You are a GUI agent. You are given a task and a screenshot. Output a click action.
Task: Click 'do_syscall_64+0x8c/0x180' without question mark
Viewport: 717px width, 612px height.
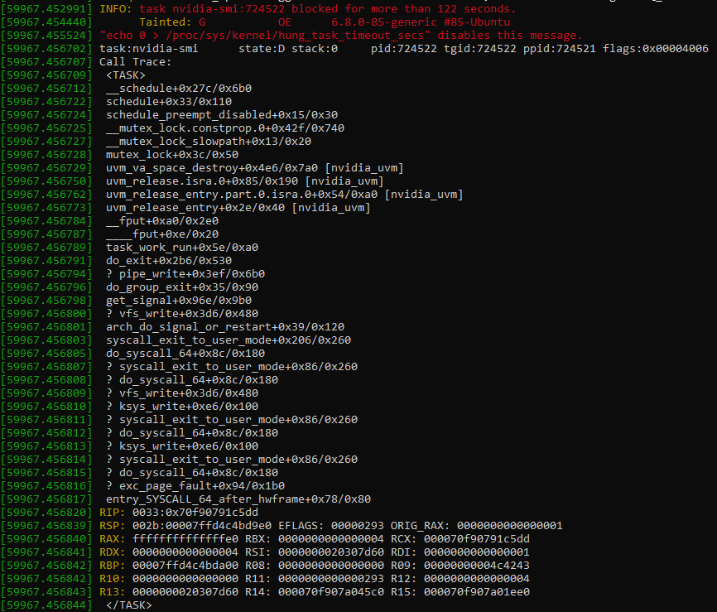pos(185,354)
